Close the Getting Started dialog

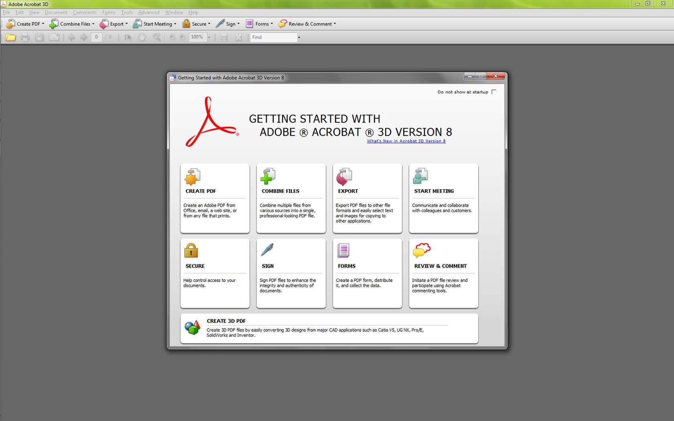click(495, 76)
